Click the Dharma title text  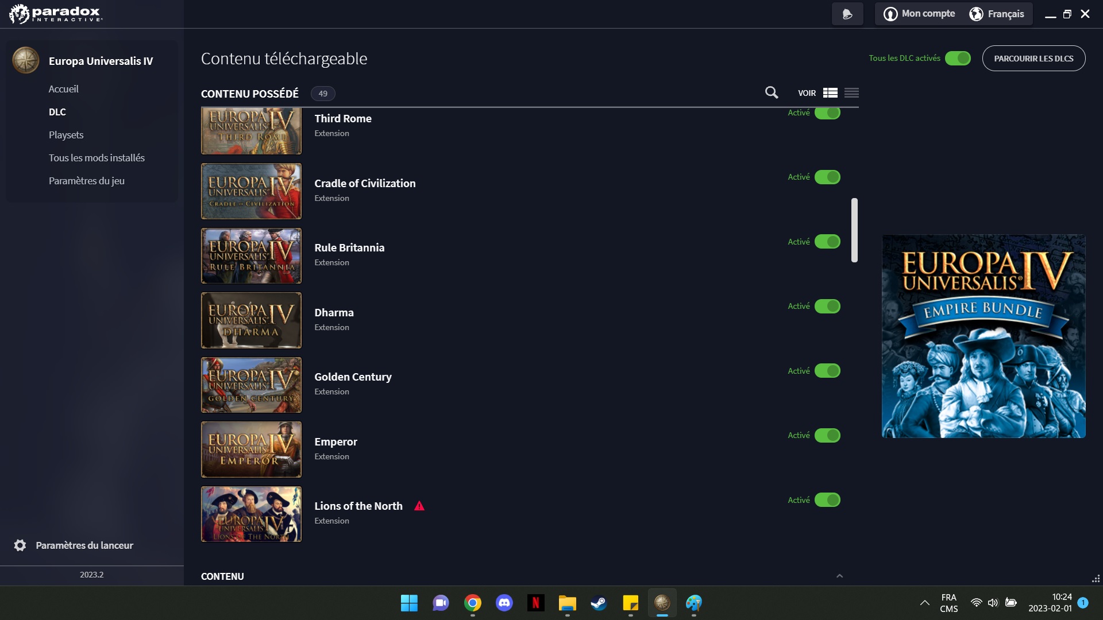point(334,312)
